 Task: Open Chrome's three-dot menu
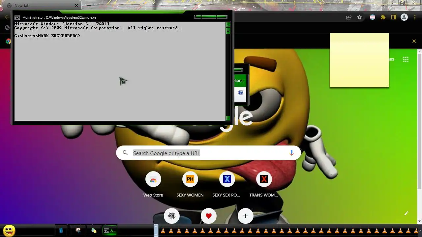click(x=415, y=17)
